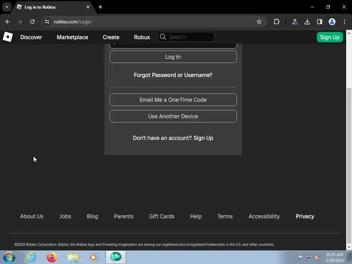Screen dimensions: 352x264
Task: Open the Accessibility footer link
Action: pos(264,216)
